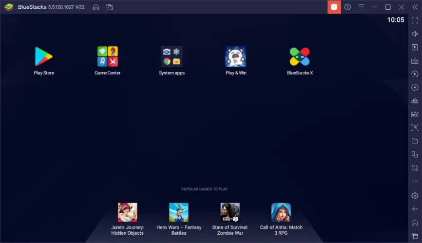Take a screenshot using the sidebar camera icon
The width and height of the screenshot is (422, 243).
(415, 127)
